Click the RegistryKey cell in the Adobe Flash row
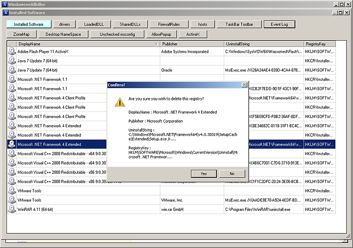This screenshot has width=353, height=248. point(319,51)
